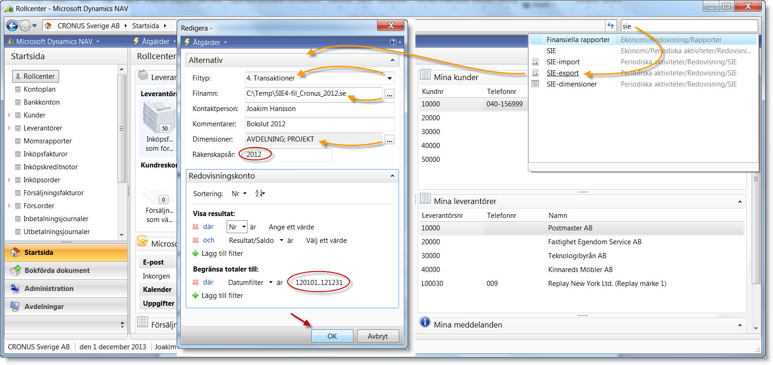This screenshot has width=773, height=365.
Task: Click Lägg till filter under Begränsa totaler
Action: [x=222, y=296]
